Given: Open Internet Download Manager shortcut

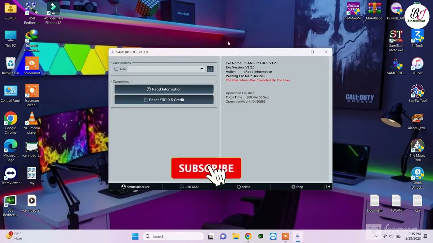Looking at the screenshot, I should (x=32, y=41).
